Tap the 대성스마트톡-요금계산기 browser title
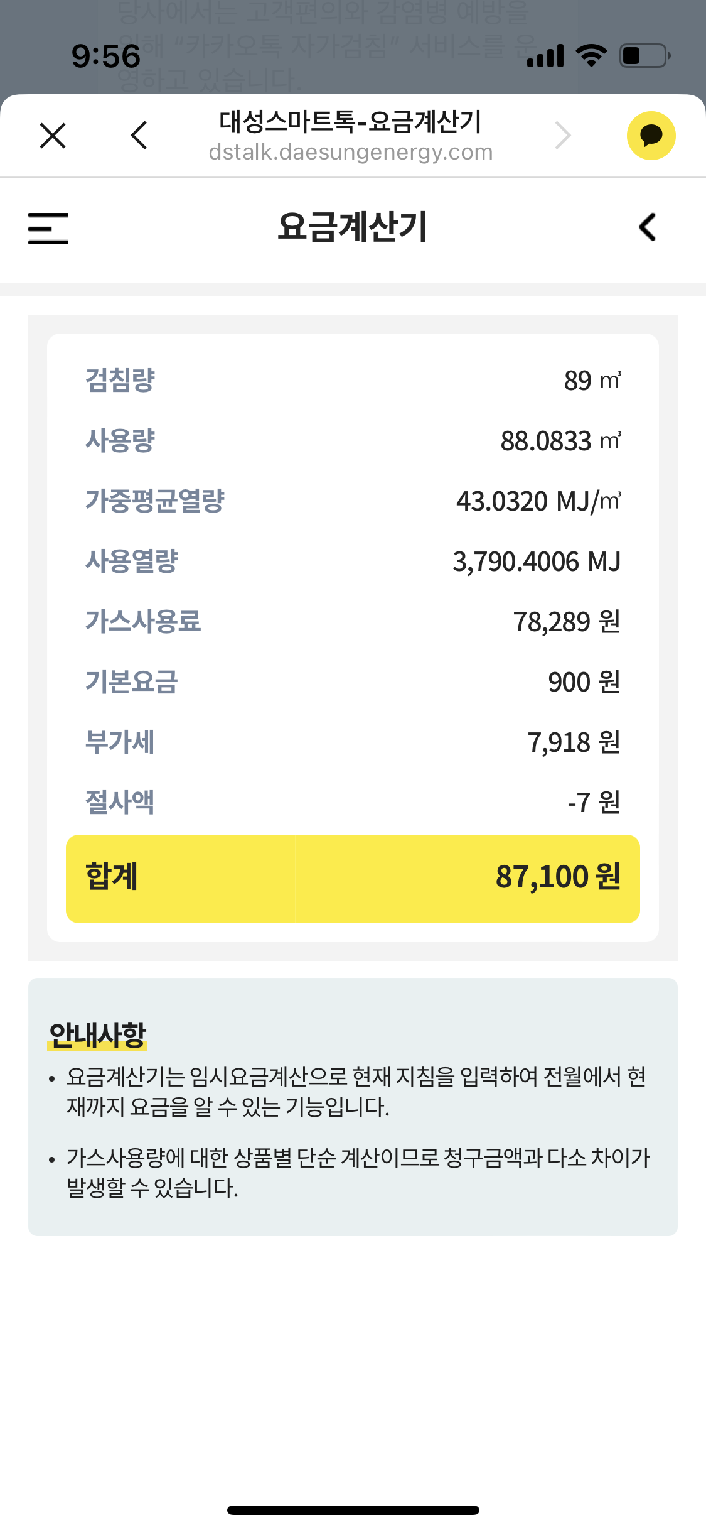This screenshot has width=706, height=1530. click(351, 122)
